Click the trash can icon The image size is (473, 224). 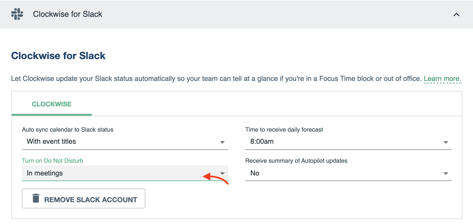click(36, 198)
